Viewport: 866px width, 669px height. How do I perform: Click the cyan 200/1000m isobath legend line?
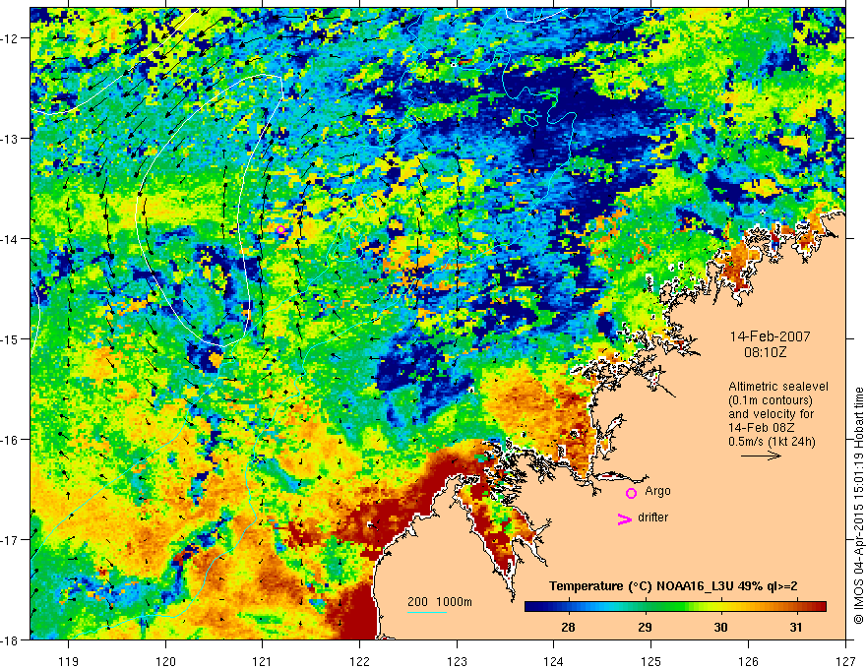point(427,612)
